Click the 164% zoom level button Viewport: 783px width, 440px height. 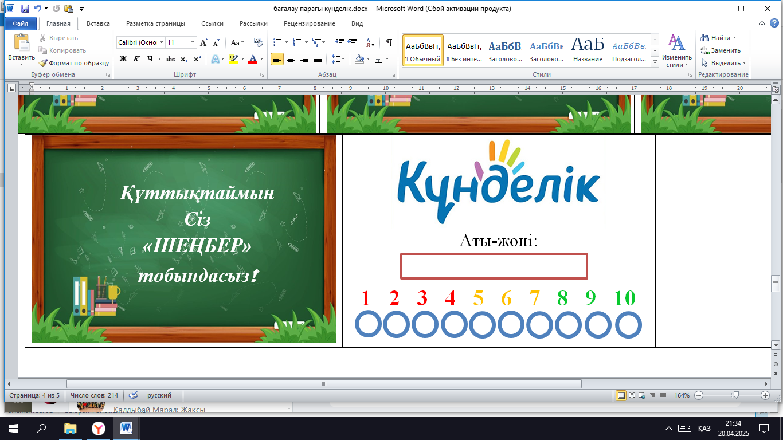(x=683, y=395)
